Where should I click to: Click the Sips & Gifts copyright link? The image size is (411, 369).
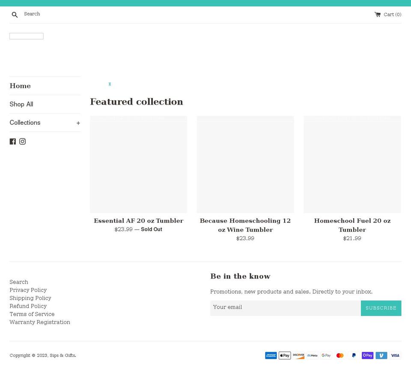click(63, 355)
